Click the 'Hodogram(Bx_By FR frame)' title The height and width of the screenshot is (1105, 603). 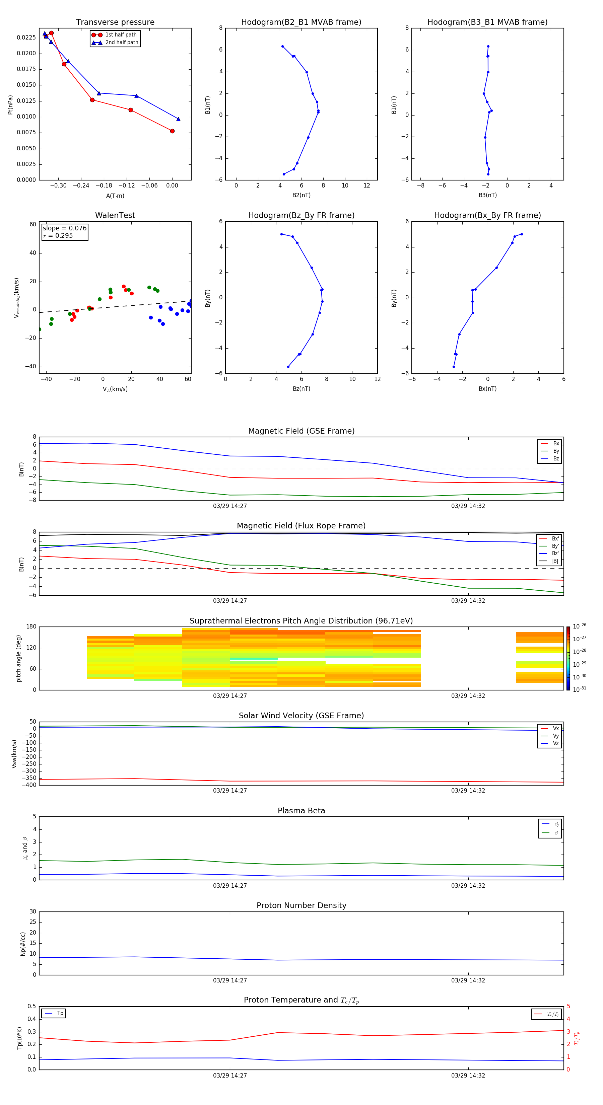pyautogui.click(x=487, y=215)
